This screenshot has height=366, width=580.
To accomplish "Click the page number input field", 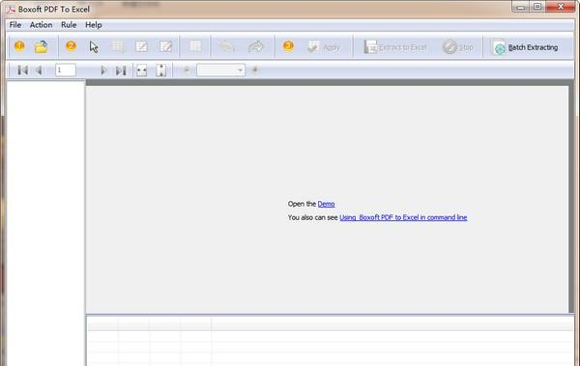I will point(66,70).
